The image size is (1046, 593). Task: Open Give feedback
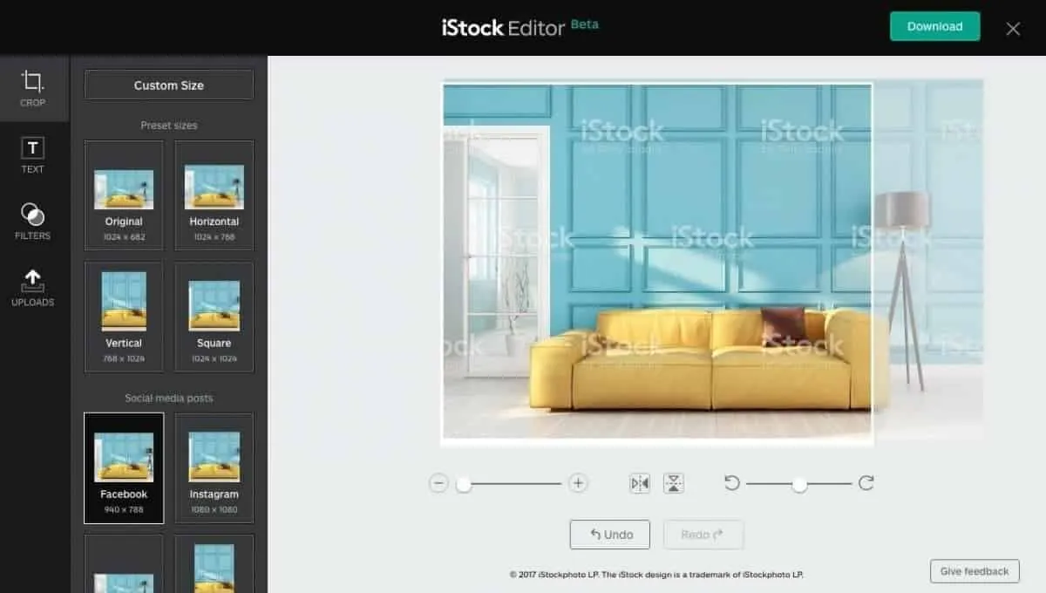pyautogui.click(x=975, y=571)
